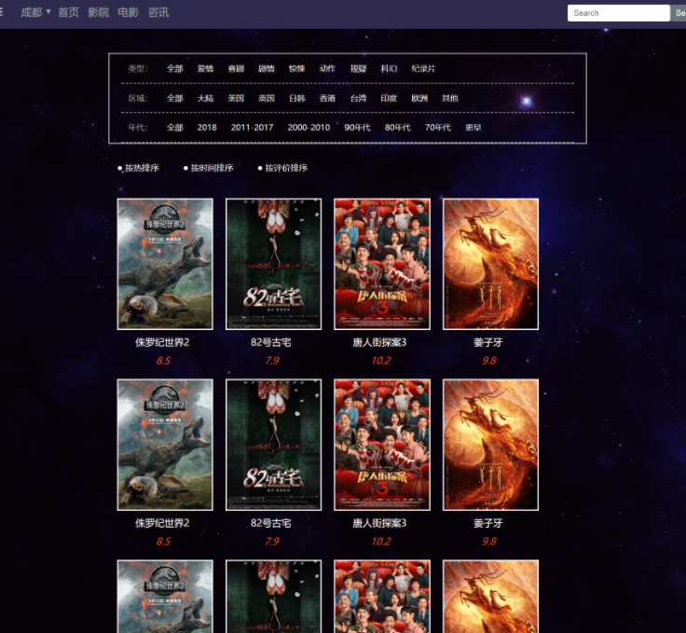Click the first-row 唐人街探案3 title text
Image resolution: width=686 pixels, height=633 pixels.
(x=379, y=342)
